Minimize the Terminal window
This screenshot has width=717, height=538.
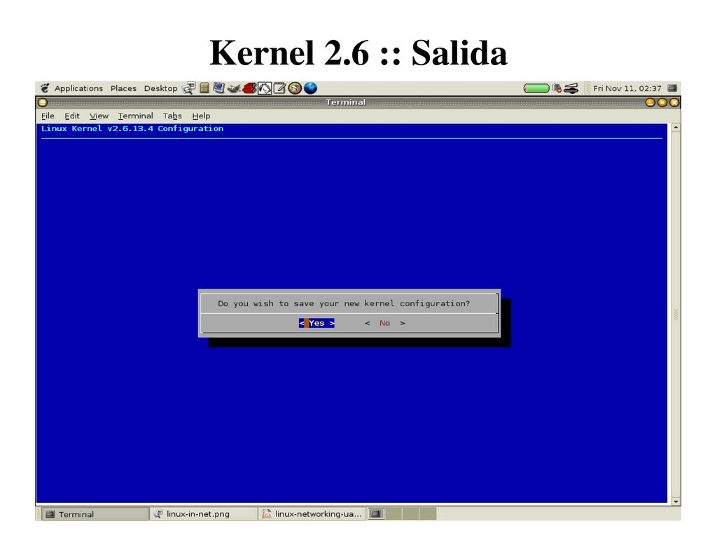[x=650, y=102]
